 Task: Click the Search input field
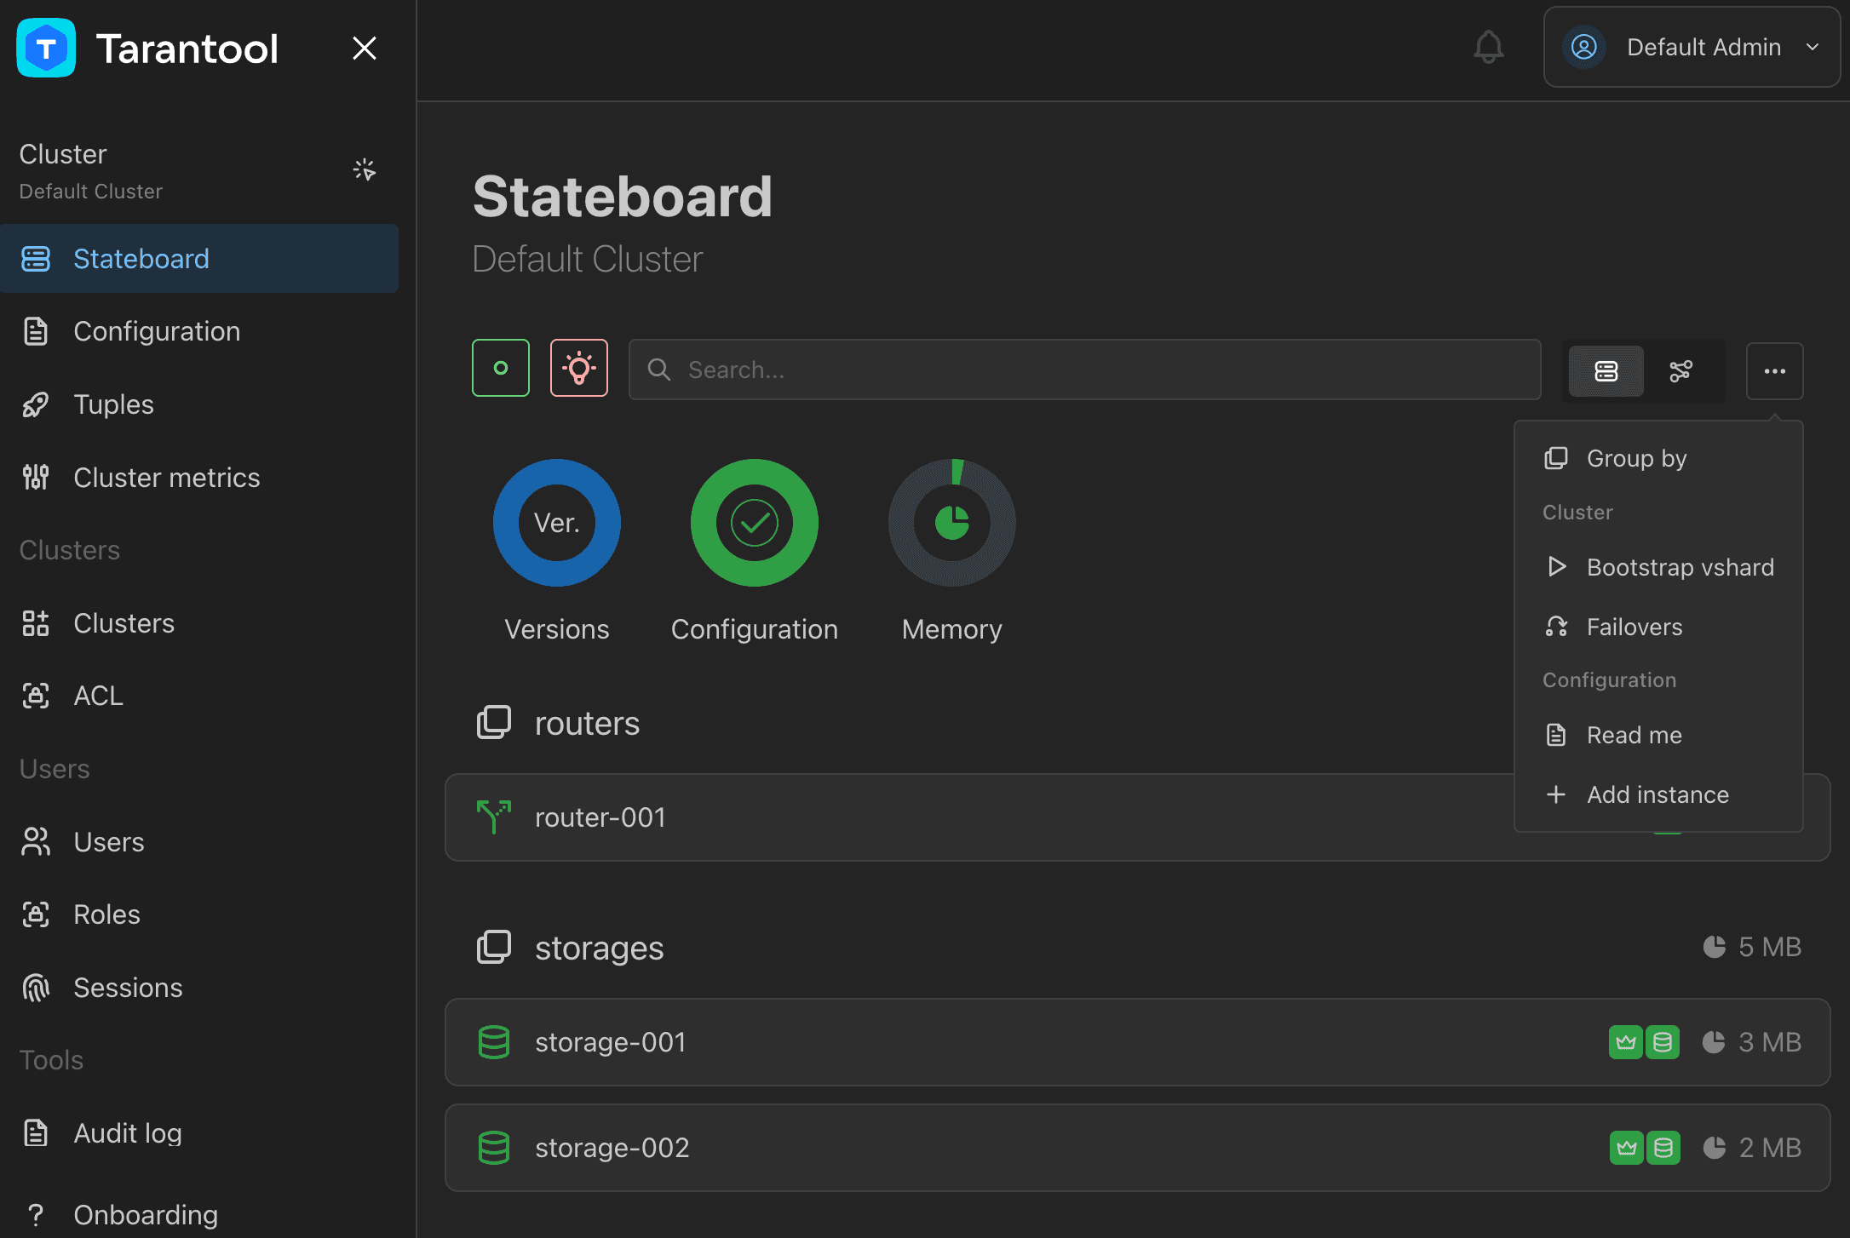[x=1084, y=370]
